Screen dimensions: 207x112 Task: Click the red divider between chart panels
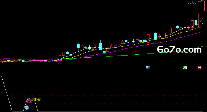pyautogui.click(x=103, y=70)
